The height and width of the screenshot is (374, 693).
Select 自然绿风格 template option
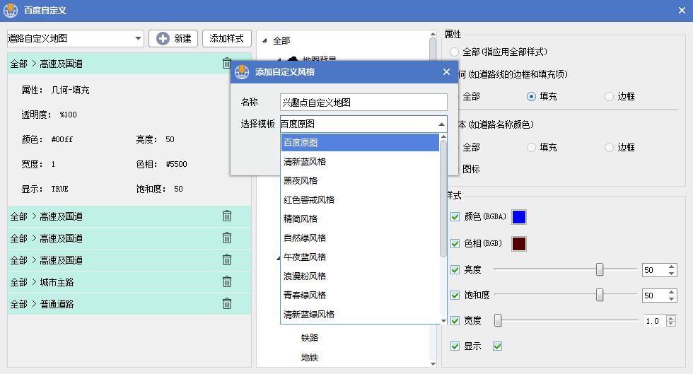pos(360,238)
